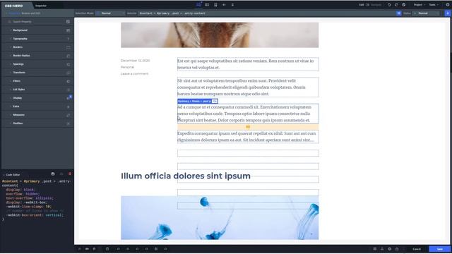Click the Measures group ruler icon
The width and height of the screenshot is (452, 254).
pos(69,115)
